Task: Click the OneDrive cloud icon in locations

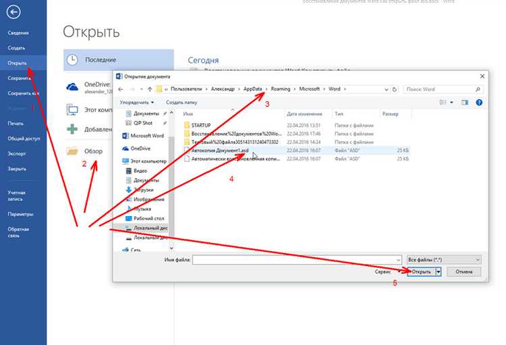Action: 72,87
